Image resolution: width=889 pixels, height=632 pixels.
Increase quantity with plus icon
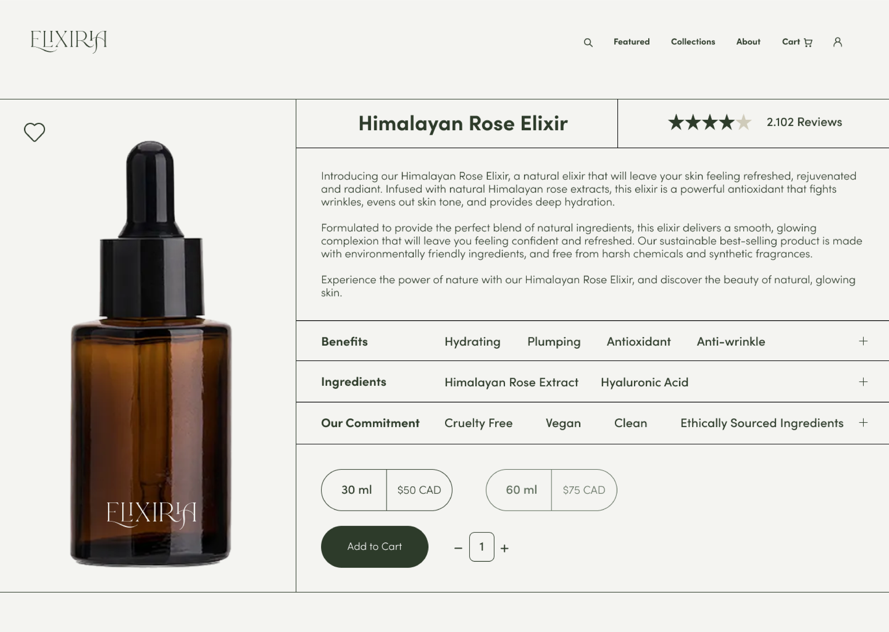[x=505, y=548]
